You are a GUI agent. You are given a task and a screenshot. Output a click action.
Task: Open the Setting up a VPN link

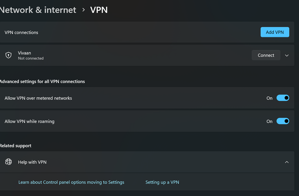pos(162,182)
